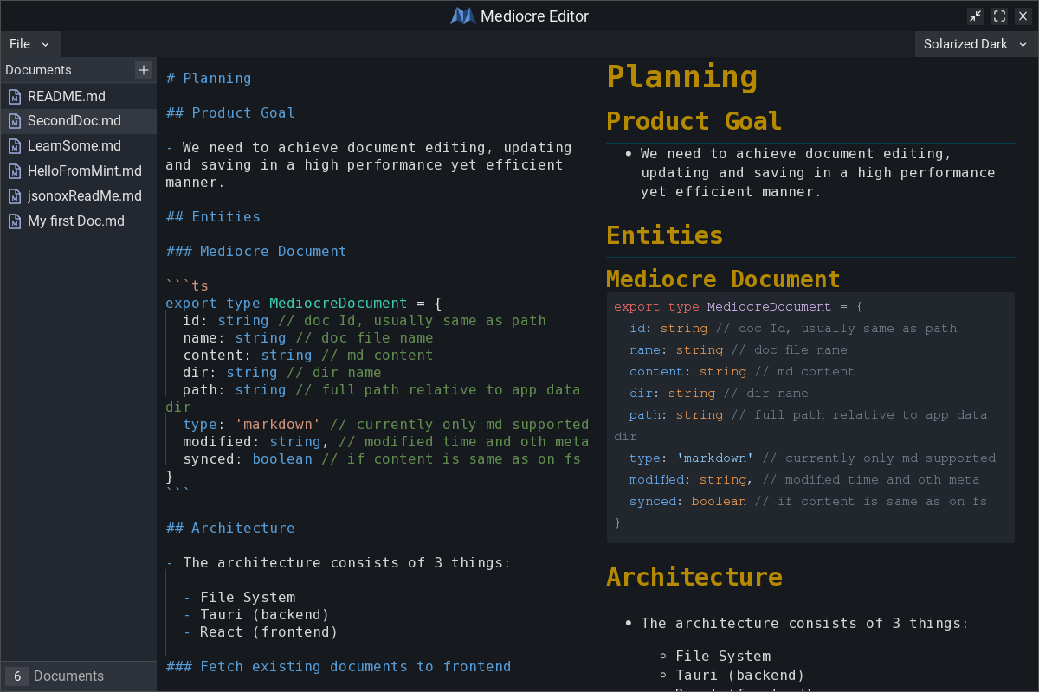Click the Documents panel header label
Viewport: 1039px width, 692px height.
point(38,70)
